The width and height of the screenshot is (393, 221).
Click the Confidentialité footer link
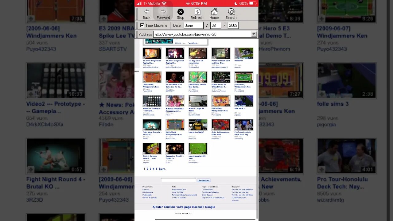tap(207, 189)
